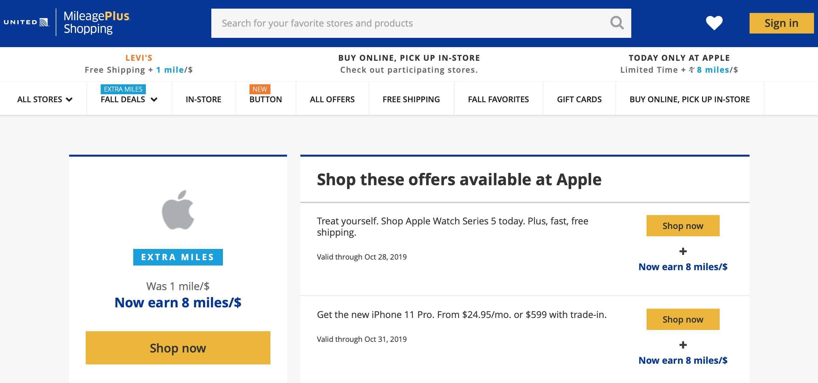Click the search magnifier icon
The width and height of the screenshot is (818, 383).
tap(617, 23)
